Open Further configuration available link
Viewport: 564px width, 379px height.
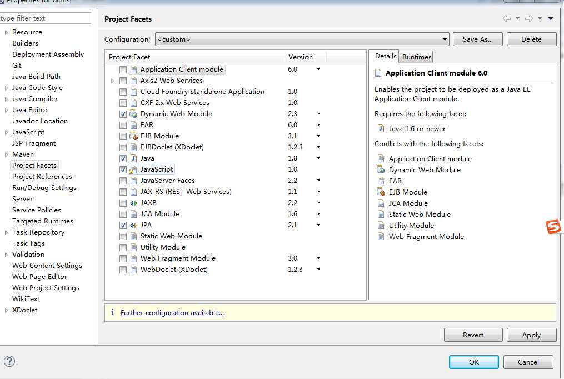coord(172,312)
